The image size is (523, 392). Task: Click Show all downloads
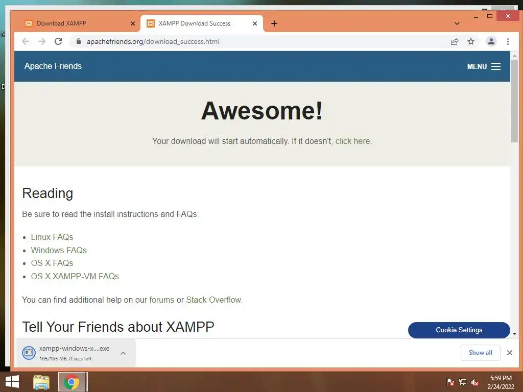[x=480, y=353]
